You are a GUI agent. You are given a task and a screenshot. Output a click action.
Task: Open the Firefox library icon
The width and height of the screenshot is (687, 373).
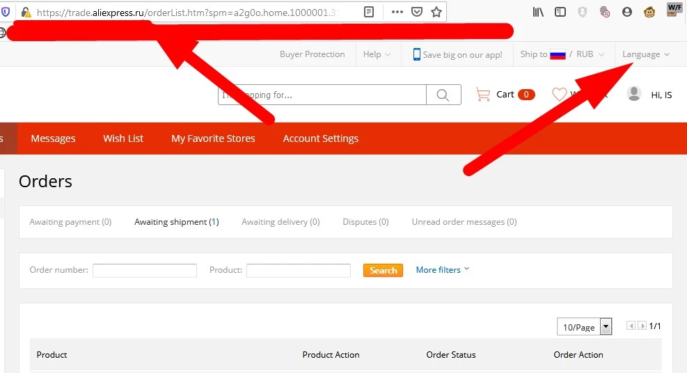pos(538,13)
